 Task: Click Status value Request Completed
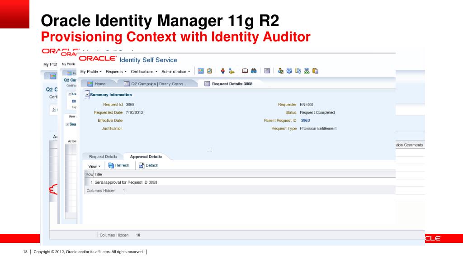[x=317, y=112]
